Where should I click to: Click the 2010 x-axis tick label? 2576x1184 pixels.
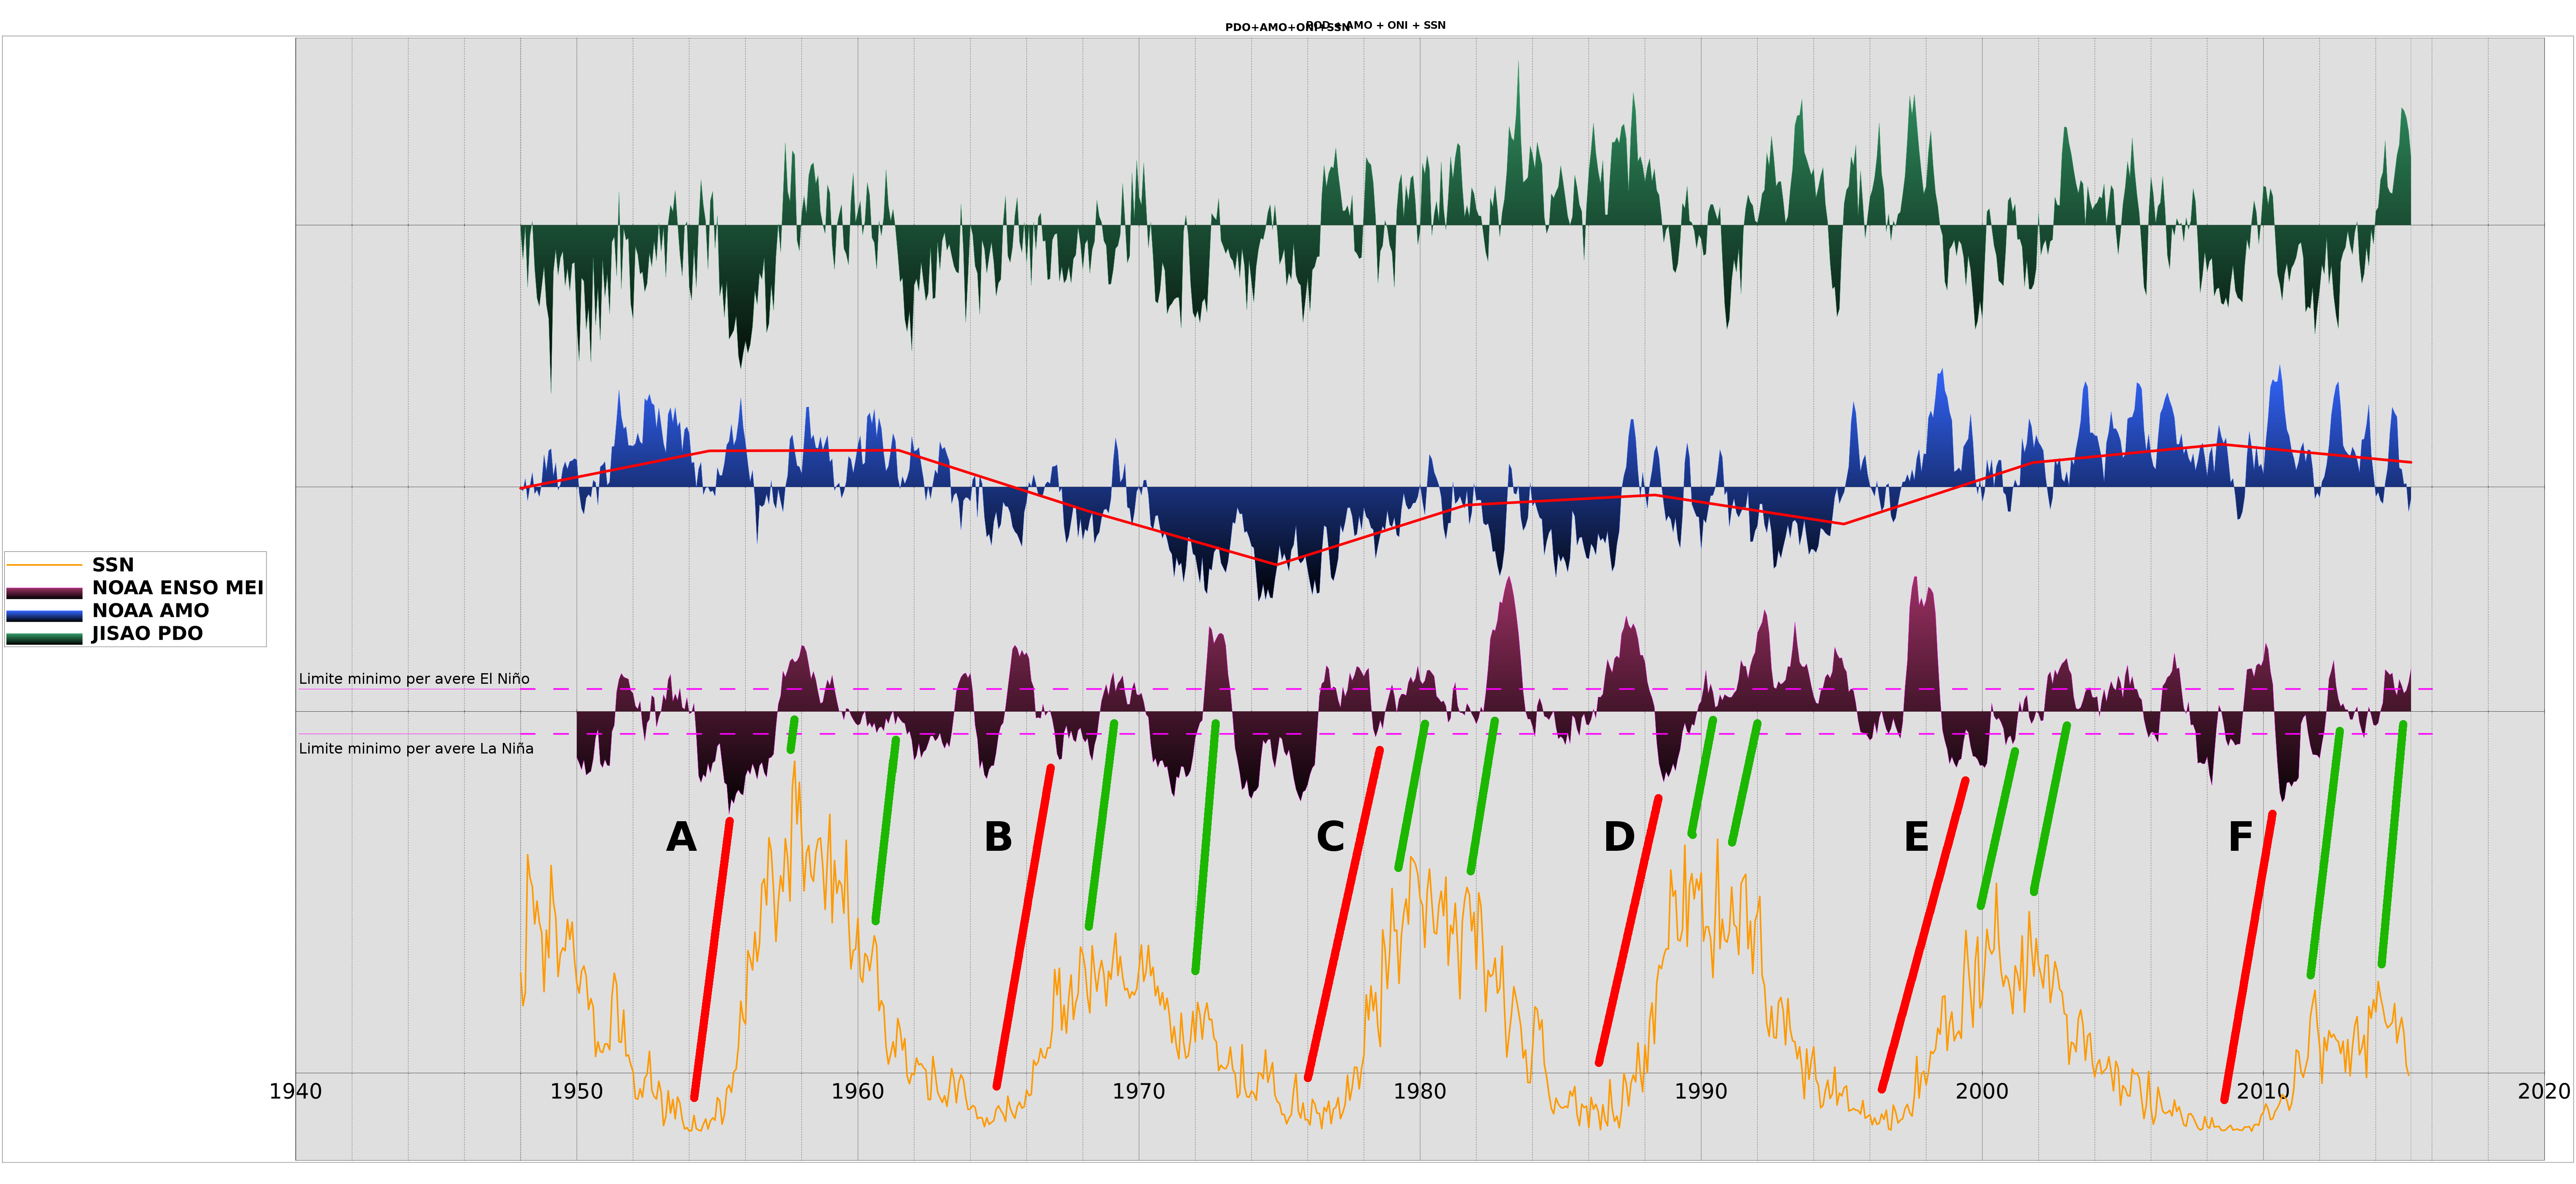2262,1092
